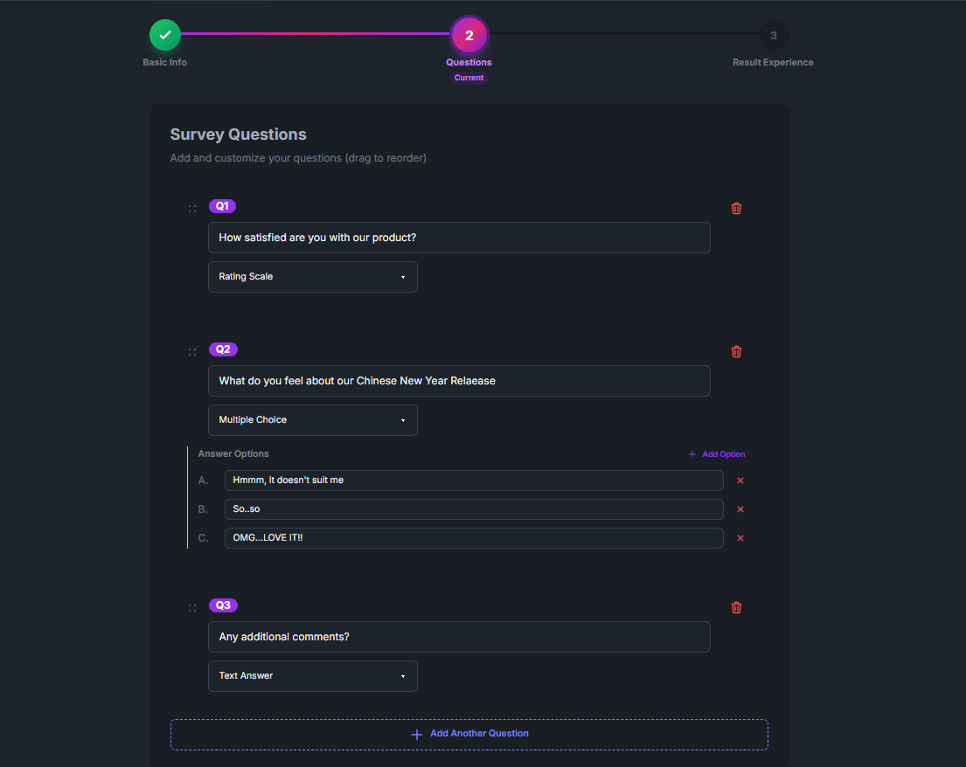966x767 pixels.
Task: Grab the drag handle beside Q1 badge
Action: (192, 207)
